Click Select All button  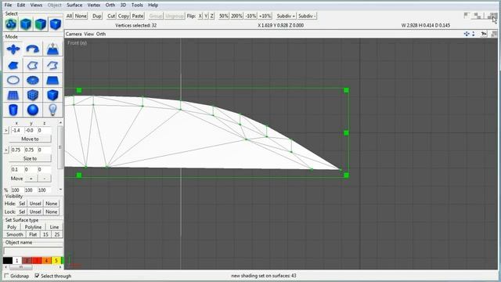point(70,16)
